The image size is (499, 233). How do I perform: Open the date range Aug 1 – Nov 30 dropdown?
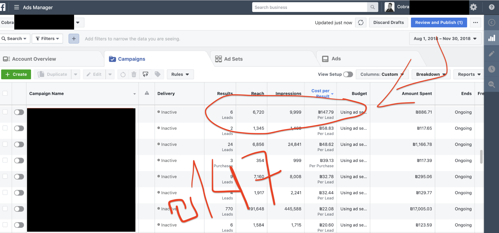445,39
